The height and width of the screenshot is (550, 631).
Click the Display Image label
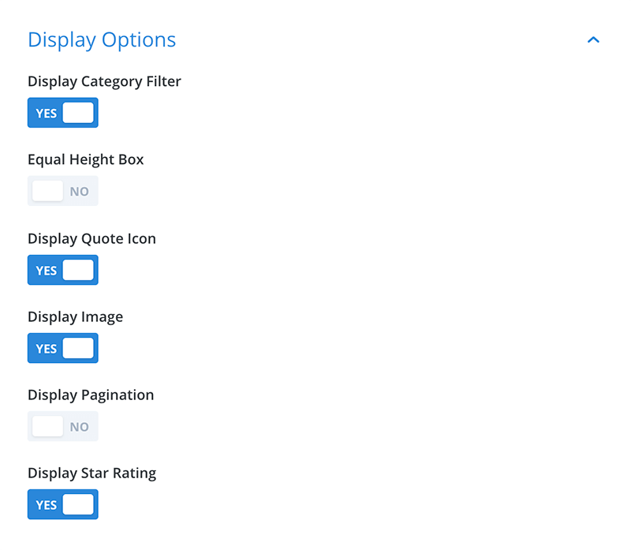75,316
